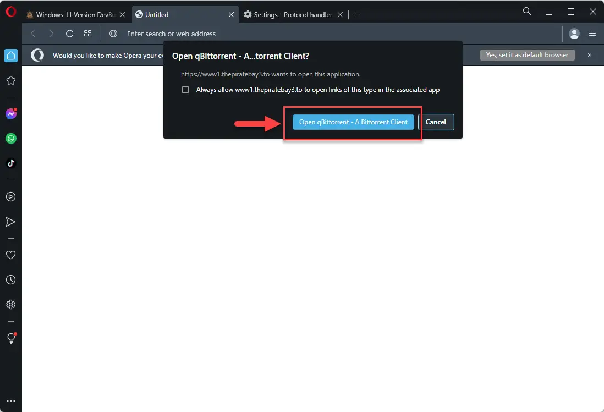Open the Pinboards heart icon

[x=11, y=255]
